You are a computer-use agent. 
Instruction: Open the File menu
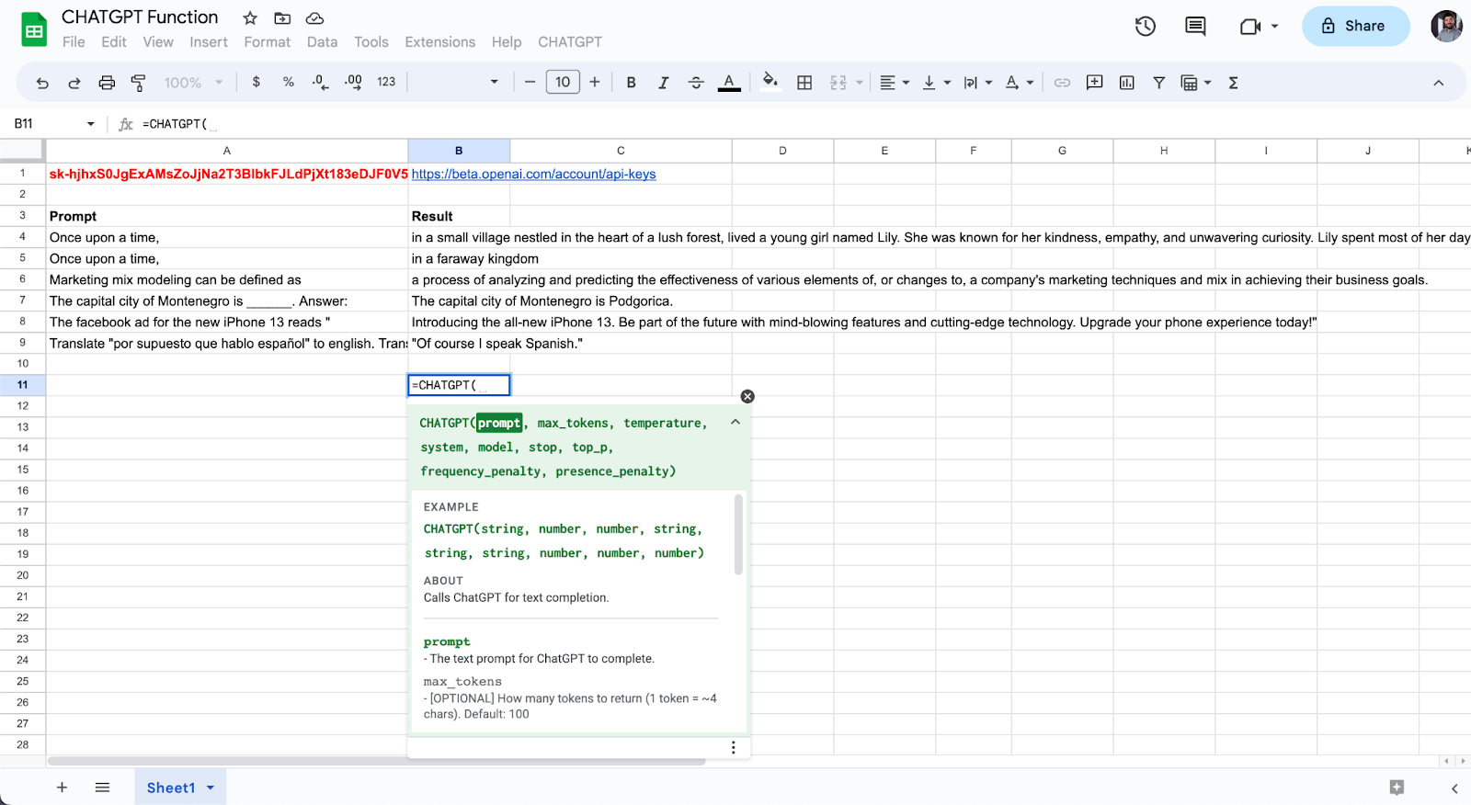[74, 42]
